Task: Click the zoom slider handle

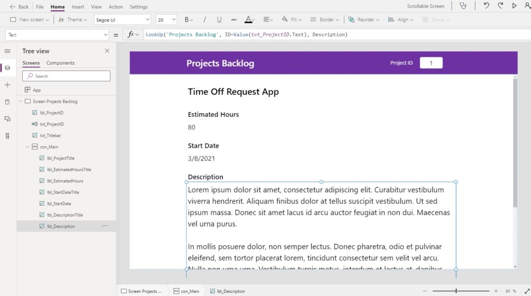Action: pos(456,291)
